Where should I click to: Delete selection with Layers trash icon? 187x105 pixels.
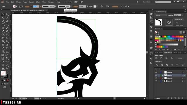click(x=182, y=98)
